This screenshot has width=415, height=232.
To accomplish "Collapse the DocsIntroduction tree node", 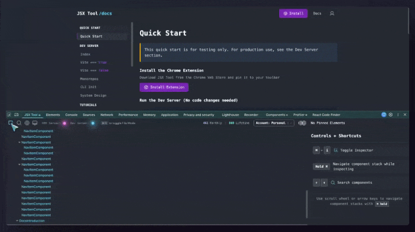I will pos(17,221).
